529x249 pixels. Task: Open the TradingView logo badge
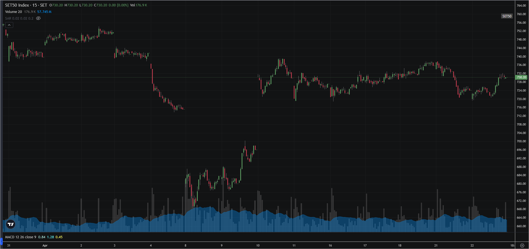coord(11,224)
